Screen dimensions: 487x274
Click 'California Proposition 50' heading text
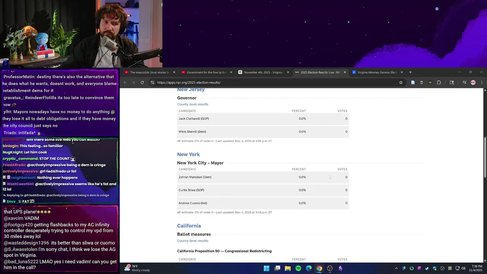click(x=224, y=251)
